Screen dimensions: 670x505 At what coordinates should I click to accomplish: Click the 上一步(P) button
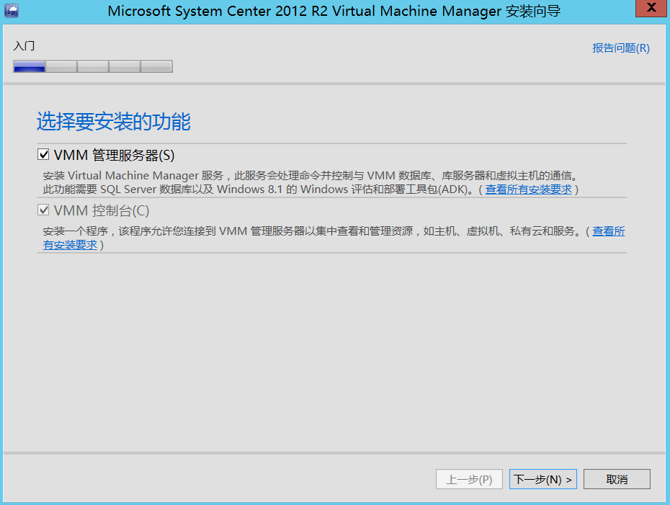click(469, 479)
